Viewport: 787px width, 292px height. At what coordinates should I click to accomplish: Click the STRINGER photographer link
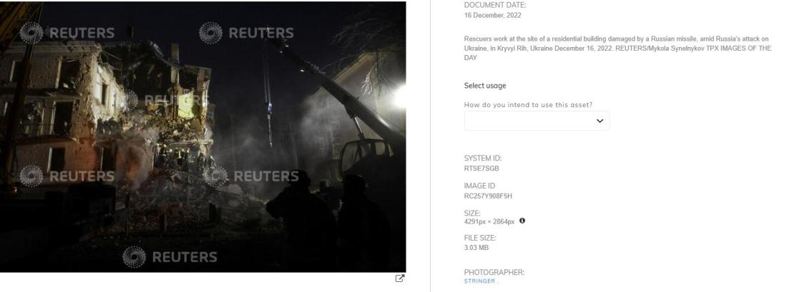(479, 281)
